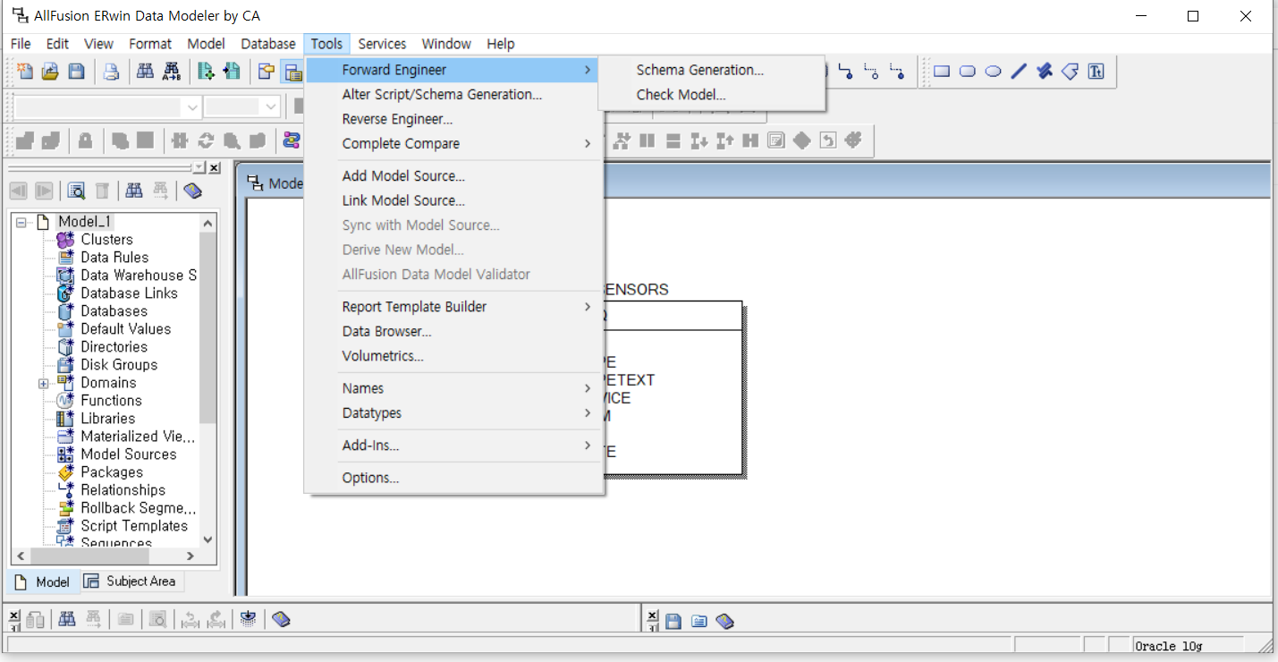Click the help book icon in bottom left pane

pyautogui.click(x=282, y=619)
